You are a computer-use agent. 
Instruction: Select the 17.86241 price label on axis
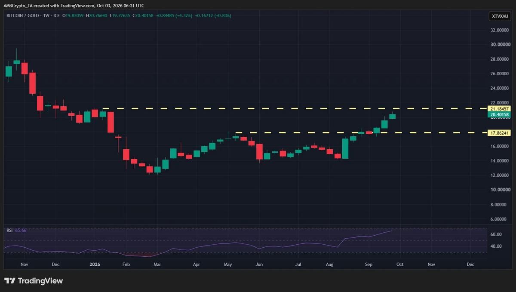click(500, 133)
